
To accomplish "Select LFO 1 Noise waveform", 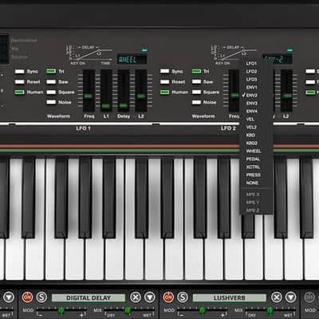I will click(51, 102).
